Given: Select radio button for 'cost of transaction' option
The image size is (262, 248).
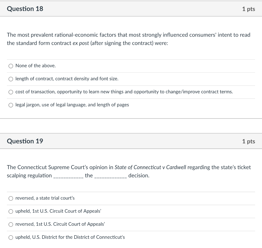Looking at the screenshot, I should click(11, 92).
